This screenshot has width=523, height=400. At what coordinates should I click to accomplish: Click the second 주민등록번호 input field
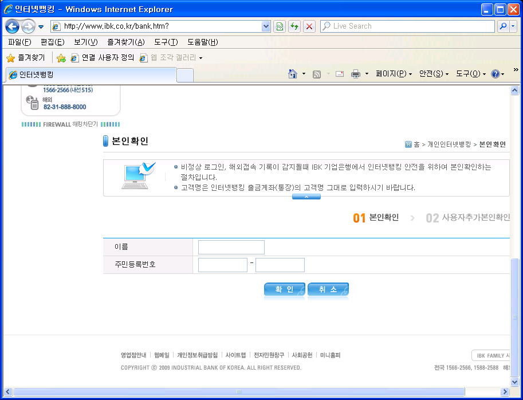[280, 265]
